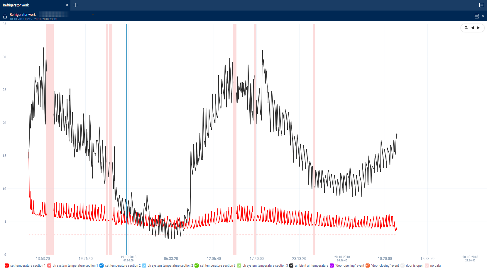Image resolution: width=487 pixels, height=274 pixels.
Task: Click the 13:53:20 time axis label
Action: pos(43,258)
